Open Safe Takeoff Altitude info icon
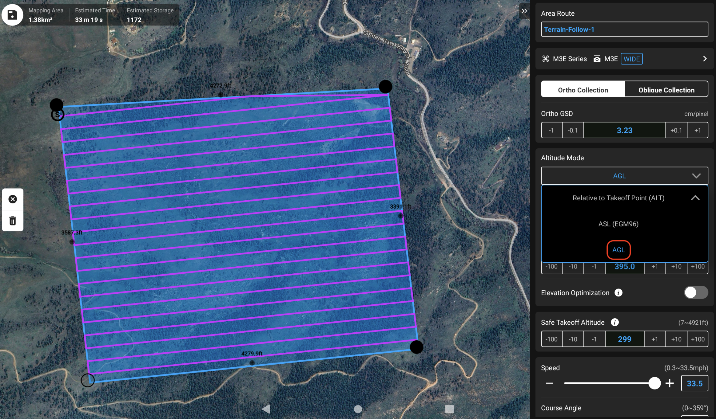The height and width of the screenshot is (419, 716). pyautogui.click(x=615, y=322)
